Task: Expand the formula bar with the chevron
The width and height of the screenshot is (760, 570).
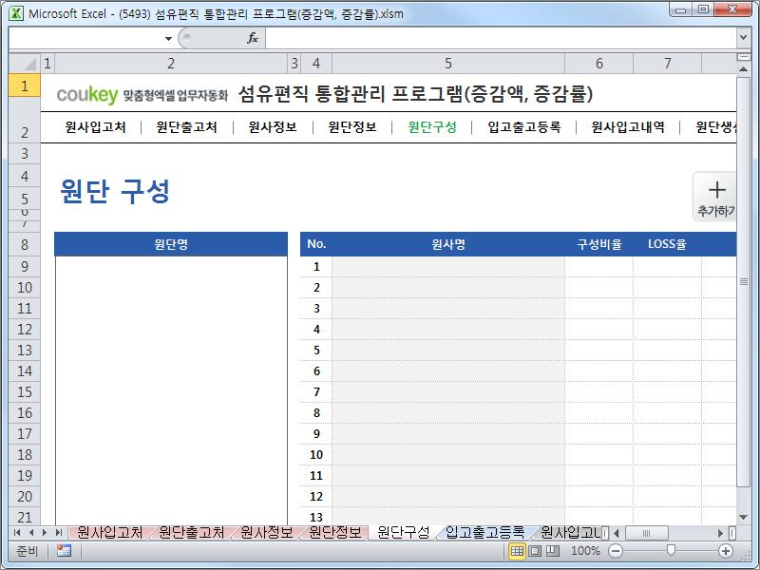Action: pos(743,37)
